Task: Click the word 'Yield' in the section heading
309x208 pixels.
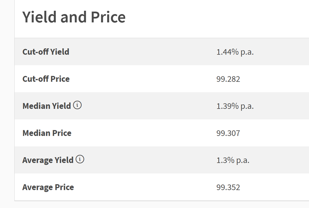Action: pos(40,17)
